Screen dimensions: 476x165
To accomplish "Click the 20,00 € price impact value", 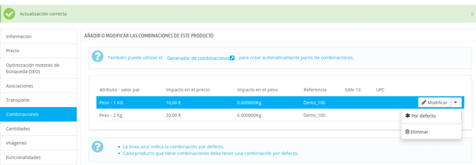I will point(174,115).
